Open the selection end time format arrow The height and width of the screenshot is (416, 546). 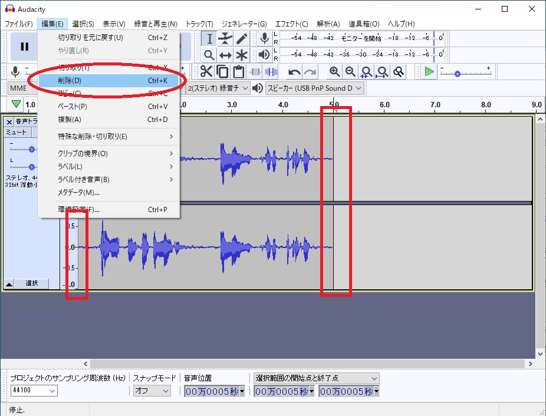point(376,392)
